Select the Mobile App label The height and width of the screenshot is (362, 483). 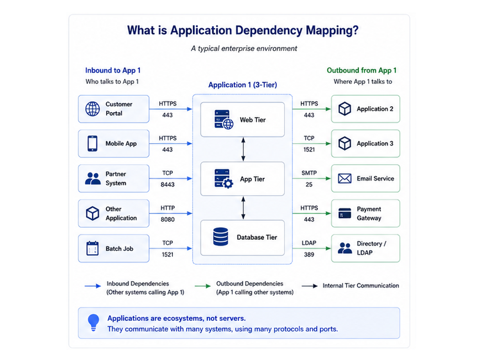[121, 144]
